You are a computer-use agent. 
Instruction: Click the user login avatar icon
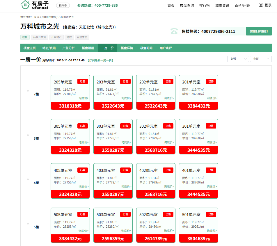coord(261,5)
